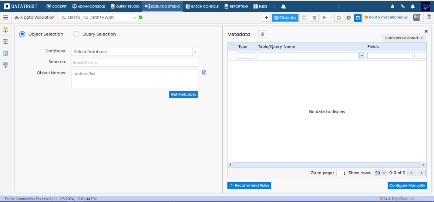
Task: Open the Query Studio tab
Action: click(x=125, y=6)
